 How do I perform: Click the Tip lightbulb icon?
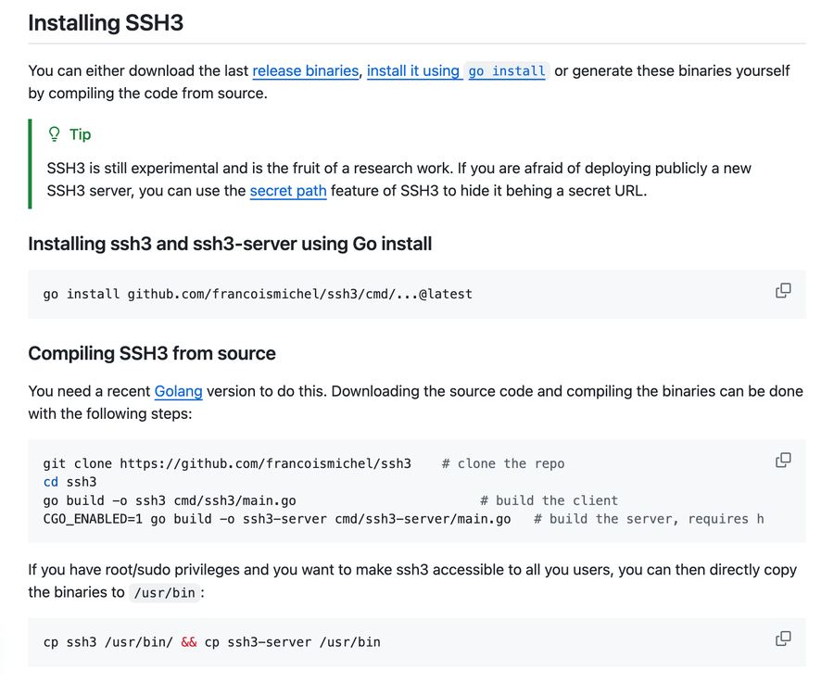[55, 134]
